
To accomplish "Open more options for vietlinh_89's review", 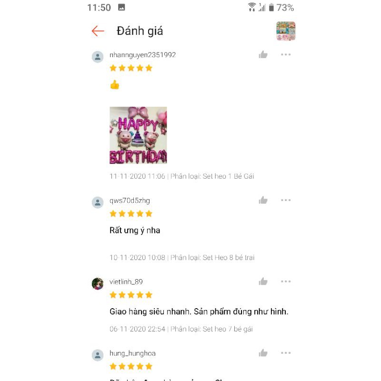I will tap(286, 281).
